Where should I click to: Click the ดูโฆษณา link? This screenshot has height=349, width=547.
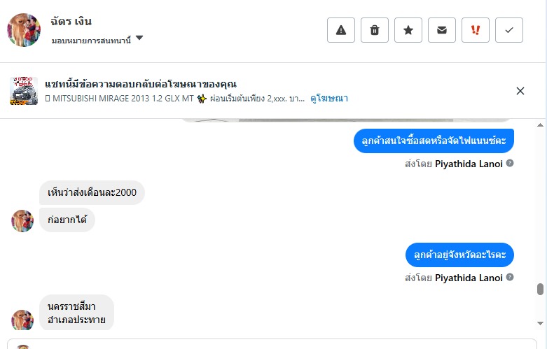(x=329, y=99)
